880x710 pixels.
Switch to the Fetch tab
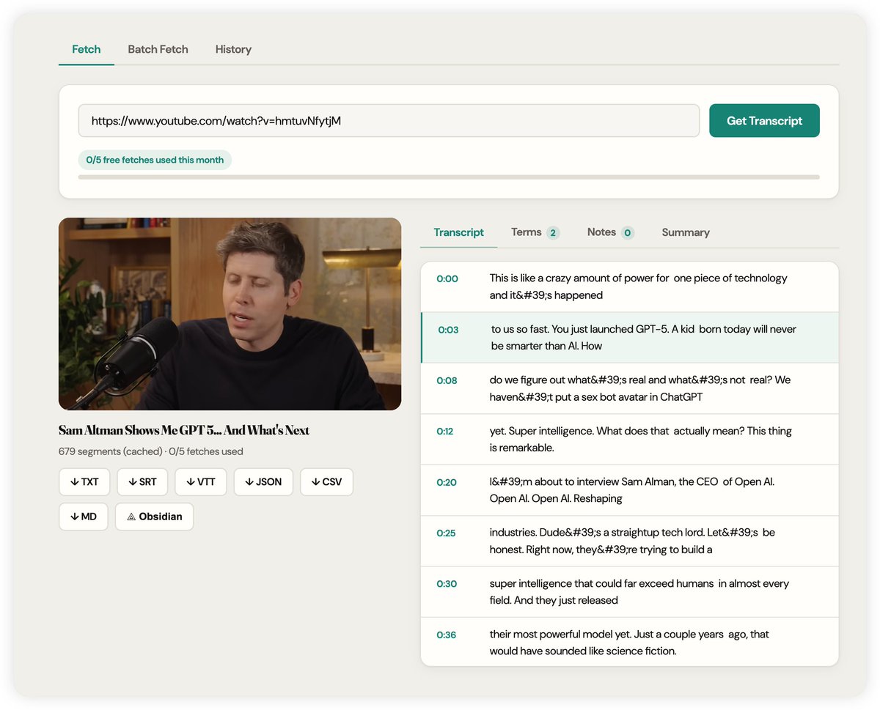coord(87,49)
